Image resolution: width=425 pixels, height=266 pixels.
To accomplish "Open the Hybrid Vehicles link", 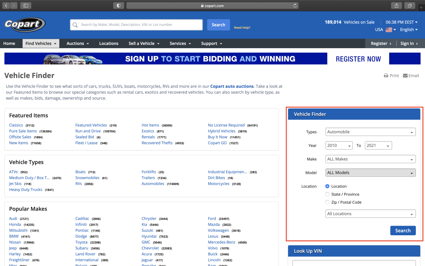I will click(x=222, y=131).
